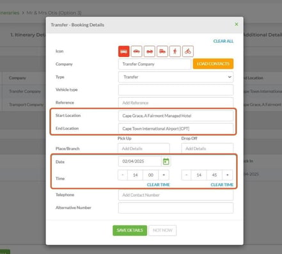The height and width of the screenshot is (254, 282).
Task: Click the Add Reference field
Action: click(176, 102)
